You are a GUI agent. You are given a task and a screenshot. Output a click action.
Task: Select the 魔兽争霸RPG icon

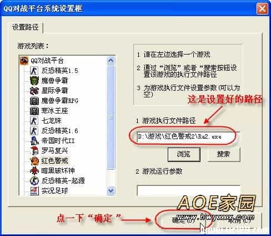point(34,101)
